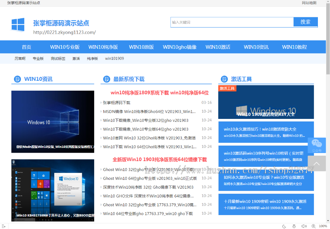Viewport: 330px width, 229px height.
Task: Open article win10纯净版1809系统下载 headline
Action: point(159,92)
